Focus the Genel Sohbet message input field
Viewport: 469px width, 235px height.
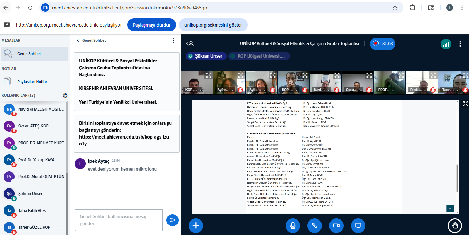118,220
